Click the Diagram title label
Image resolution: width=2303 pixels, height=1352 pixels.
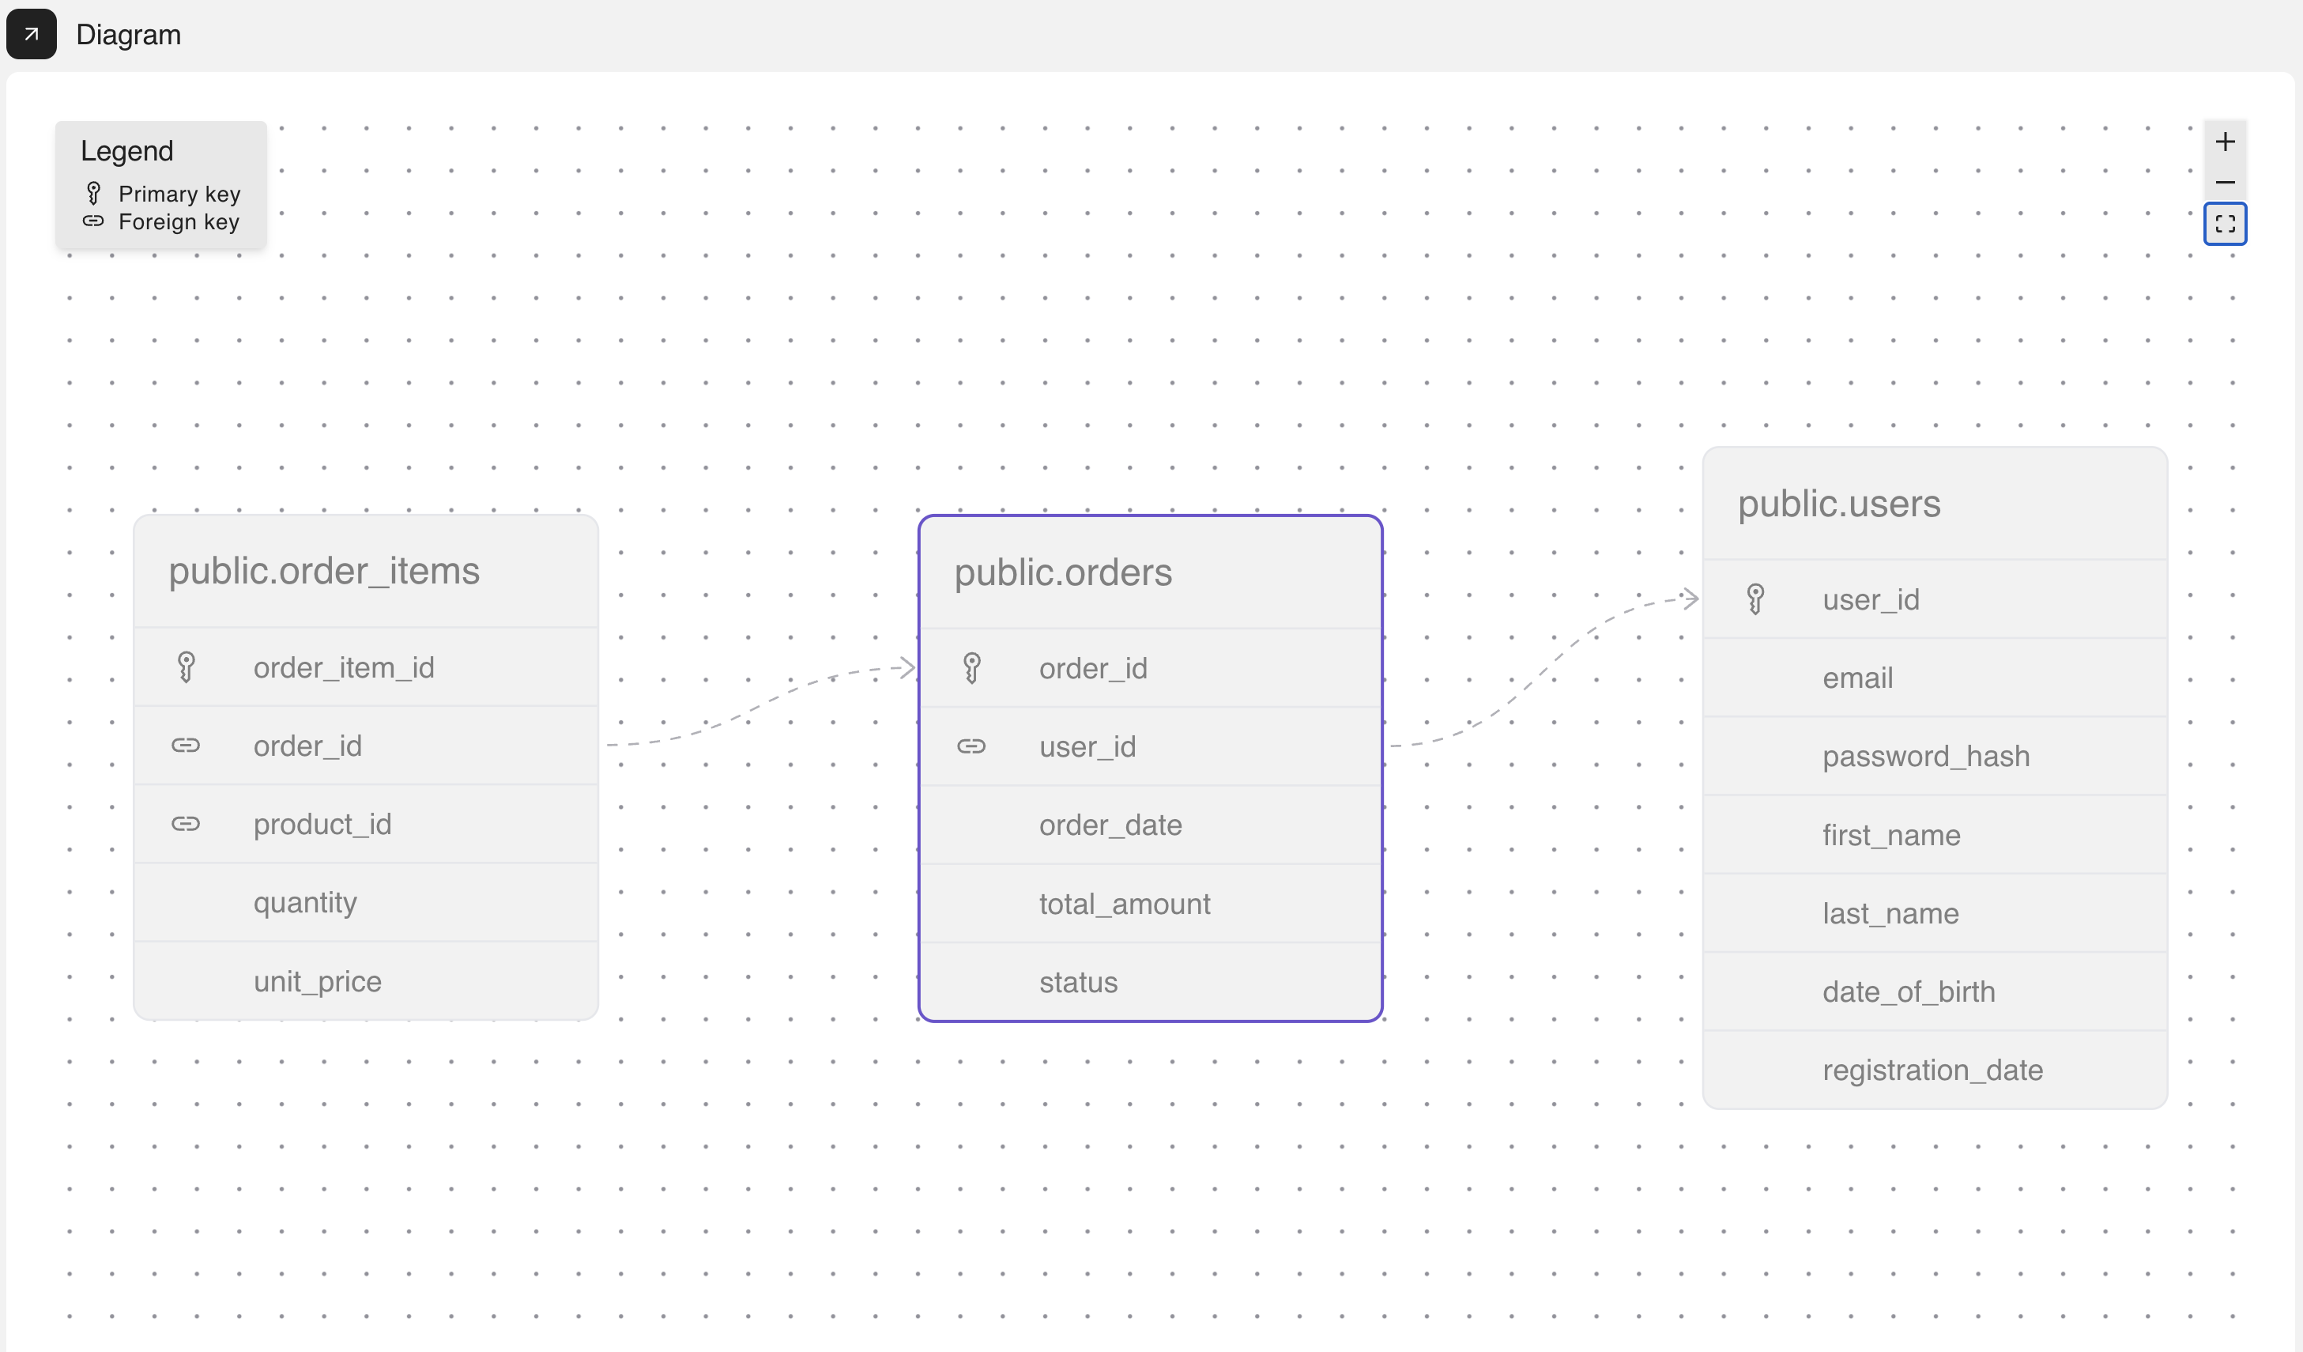(x=129, y=35)
